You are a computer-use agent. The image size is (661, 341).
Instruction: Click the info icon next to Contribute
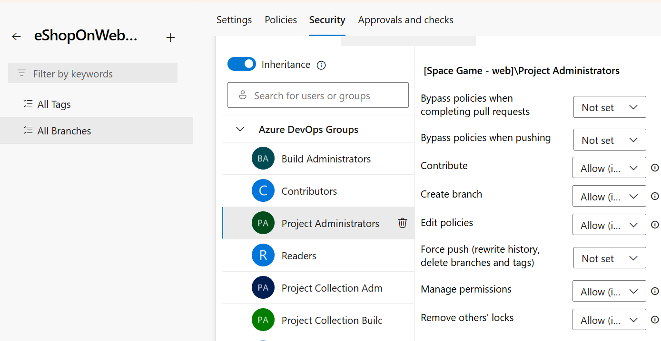click(655, 168)
